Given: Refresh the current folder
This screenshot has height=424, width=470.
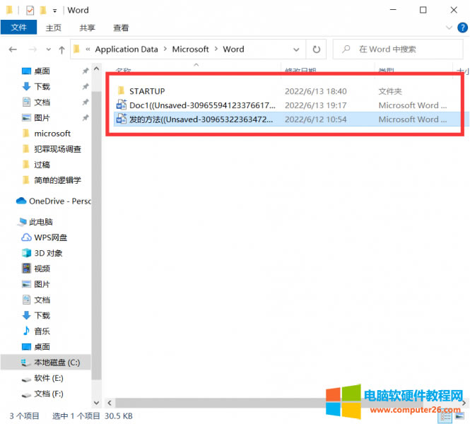Looking at the screenshot, I should (x=317, y=49).
